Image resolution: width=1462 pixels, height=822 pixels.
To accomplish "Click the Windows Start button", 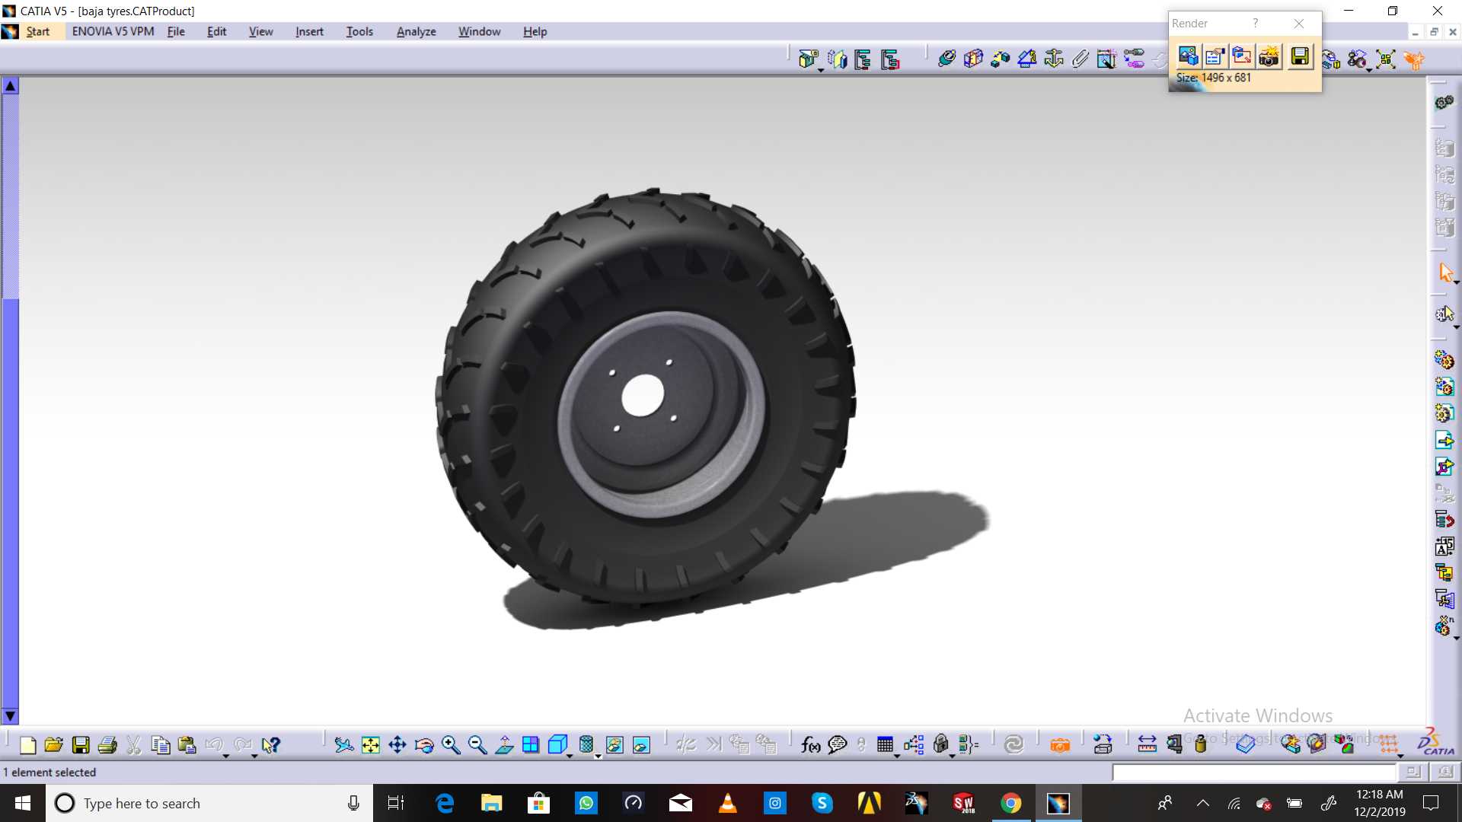I will click(x=23, y=803).
